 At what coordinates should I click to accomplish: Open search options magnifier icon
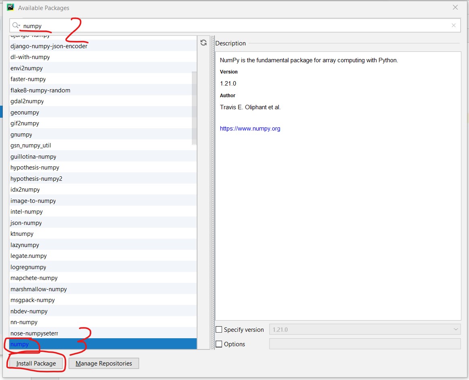(16, 26)
